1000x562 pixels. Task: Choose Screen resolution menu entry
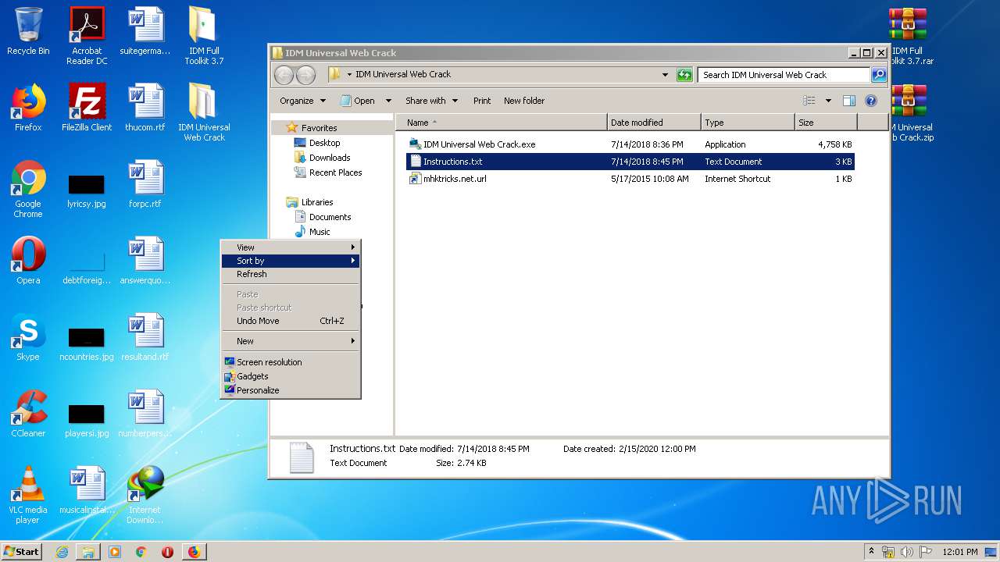pyautogui.click(x=291, y=362)
